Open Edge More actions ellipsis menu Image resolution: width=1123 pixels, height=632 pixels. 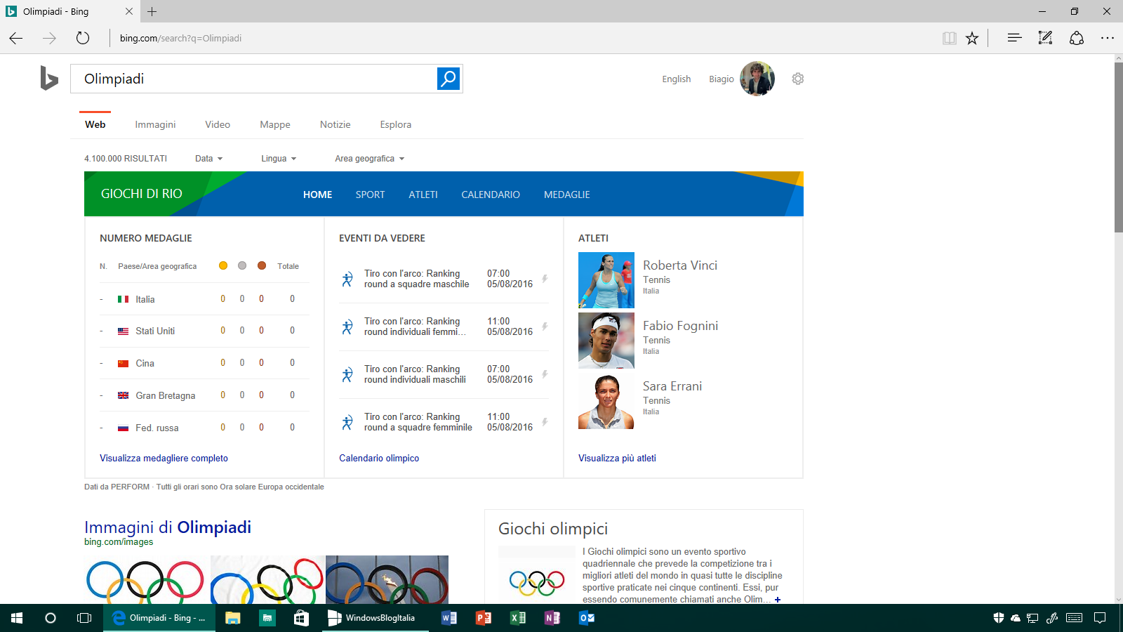pyautogui.click(x=1108, y=38)
